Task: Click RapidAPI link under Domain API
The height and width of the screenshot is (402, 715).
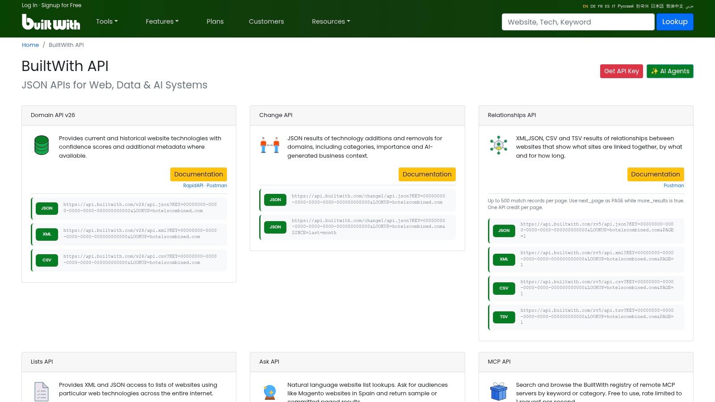Action: click(x=193, y=185)
